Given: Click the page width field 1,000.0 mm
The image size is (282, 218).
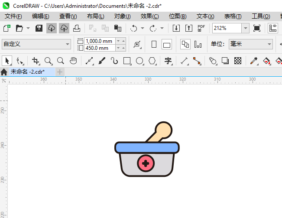Looking at the screenshot, I should click(x=100, y=41).
